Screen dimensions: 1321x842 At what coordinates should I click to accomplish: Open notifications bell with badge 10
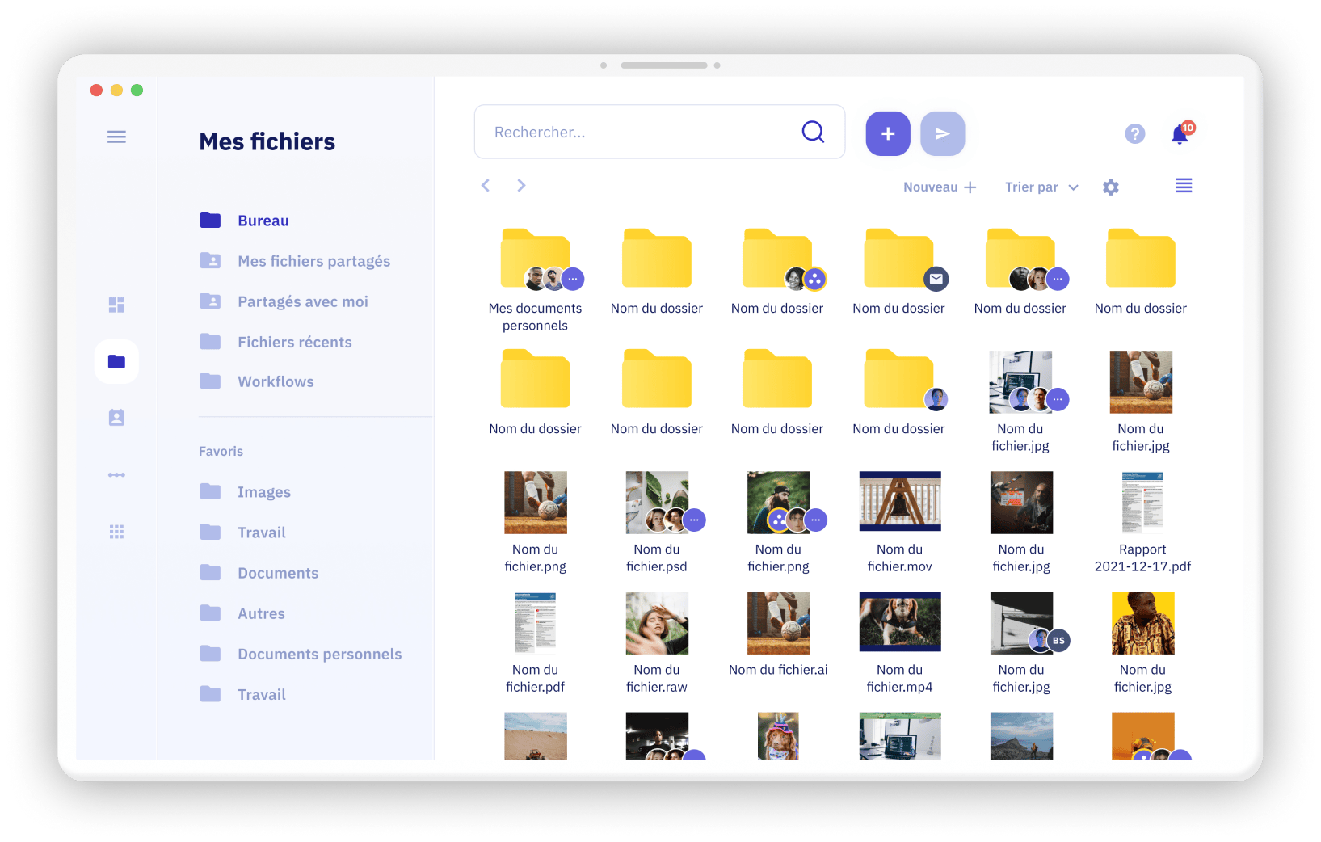[1180, 134]
